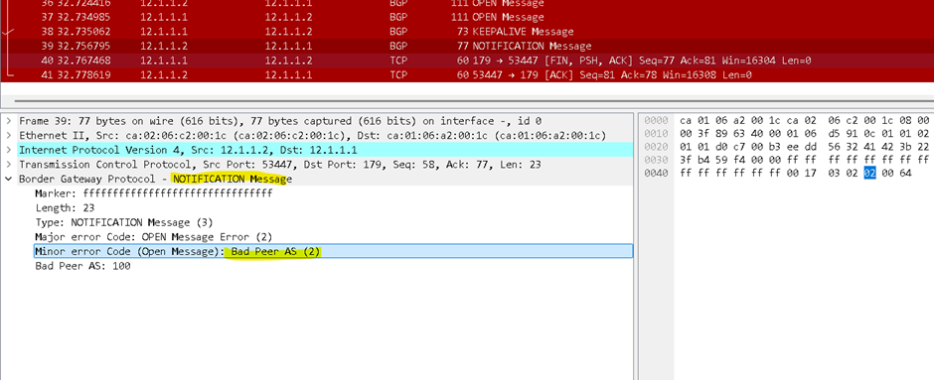Select Type: NOTIFICATION Message (3) field

[x=124, y=222]
